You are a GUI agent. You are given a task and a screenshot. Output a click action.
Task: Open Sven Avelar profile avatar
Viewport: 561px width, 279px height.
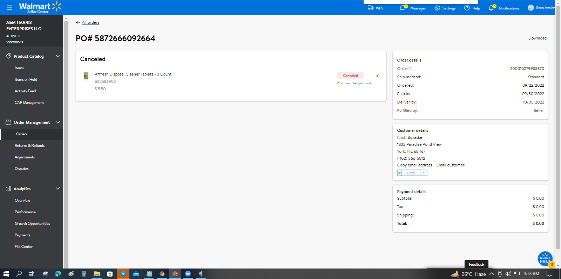[531, 8]
